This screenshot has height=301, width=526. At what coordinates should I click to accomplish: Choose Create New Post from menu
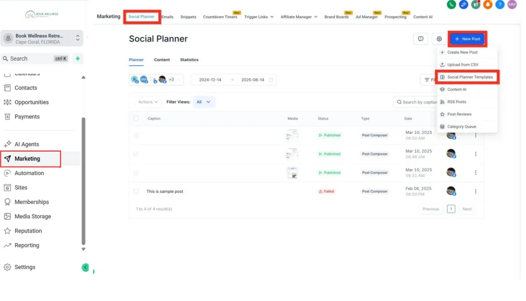point(467,52)
